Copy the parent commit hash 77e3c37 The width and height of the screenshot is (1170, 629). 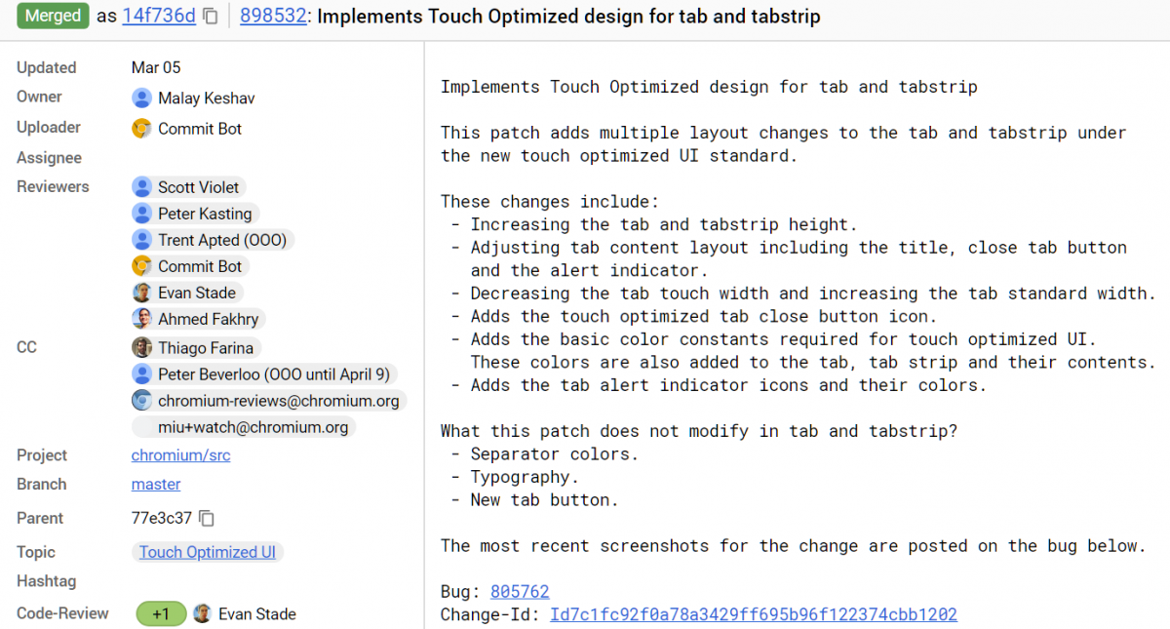click(207, 518)
